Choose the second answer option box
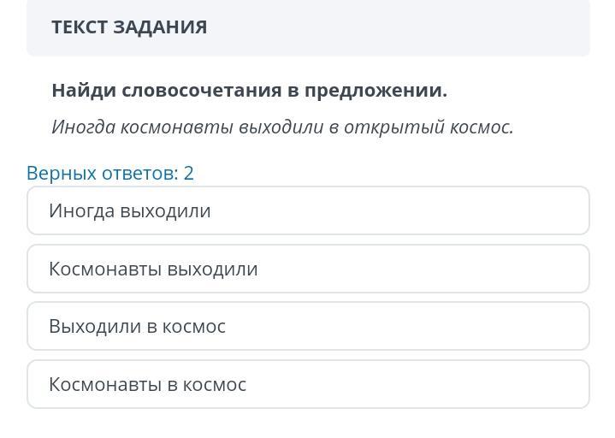615x438 pixels. coord(308,269)
